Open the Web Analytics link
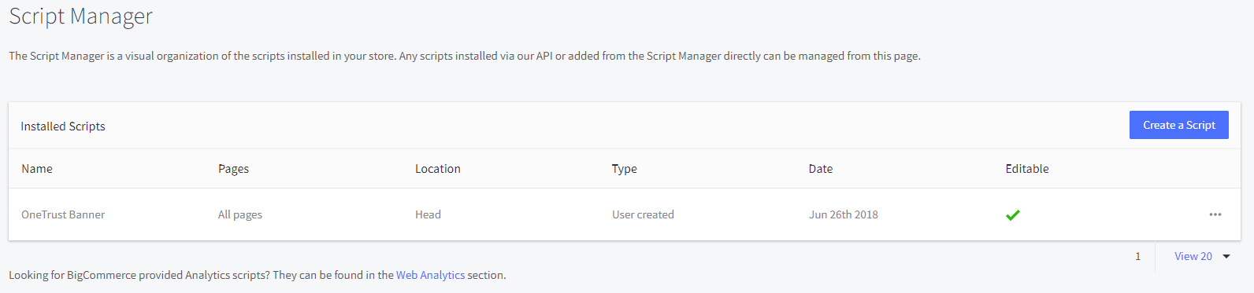 click(x=430, y=275)
